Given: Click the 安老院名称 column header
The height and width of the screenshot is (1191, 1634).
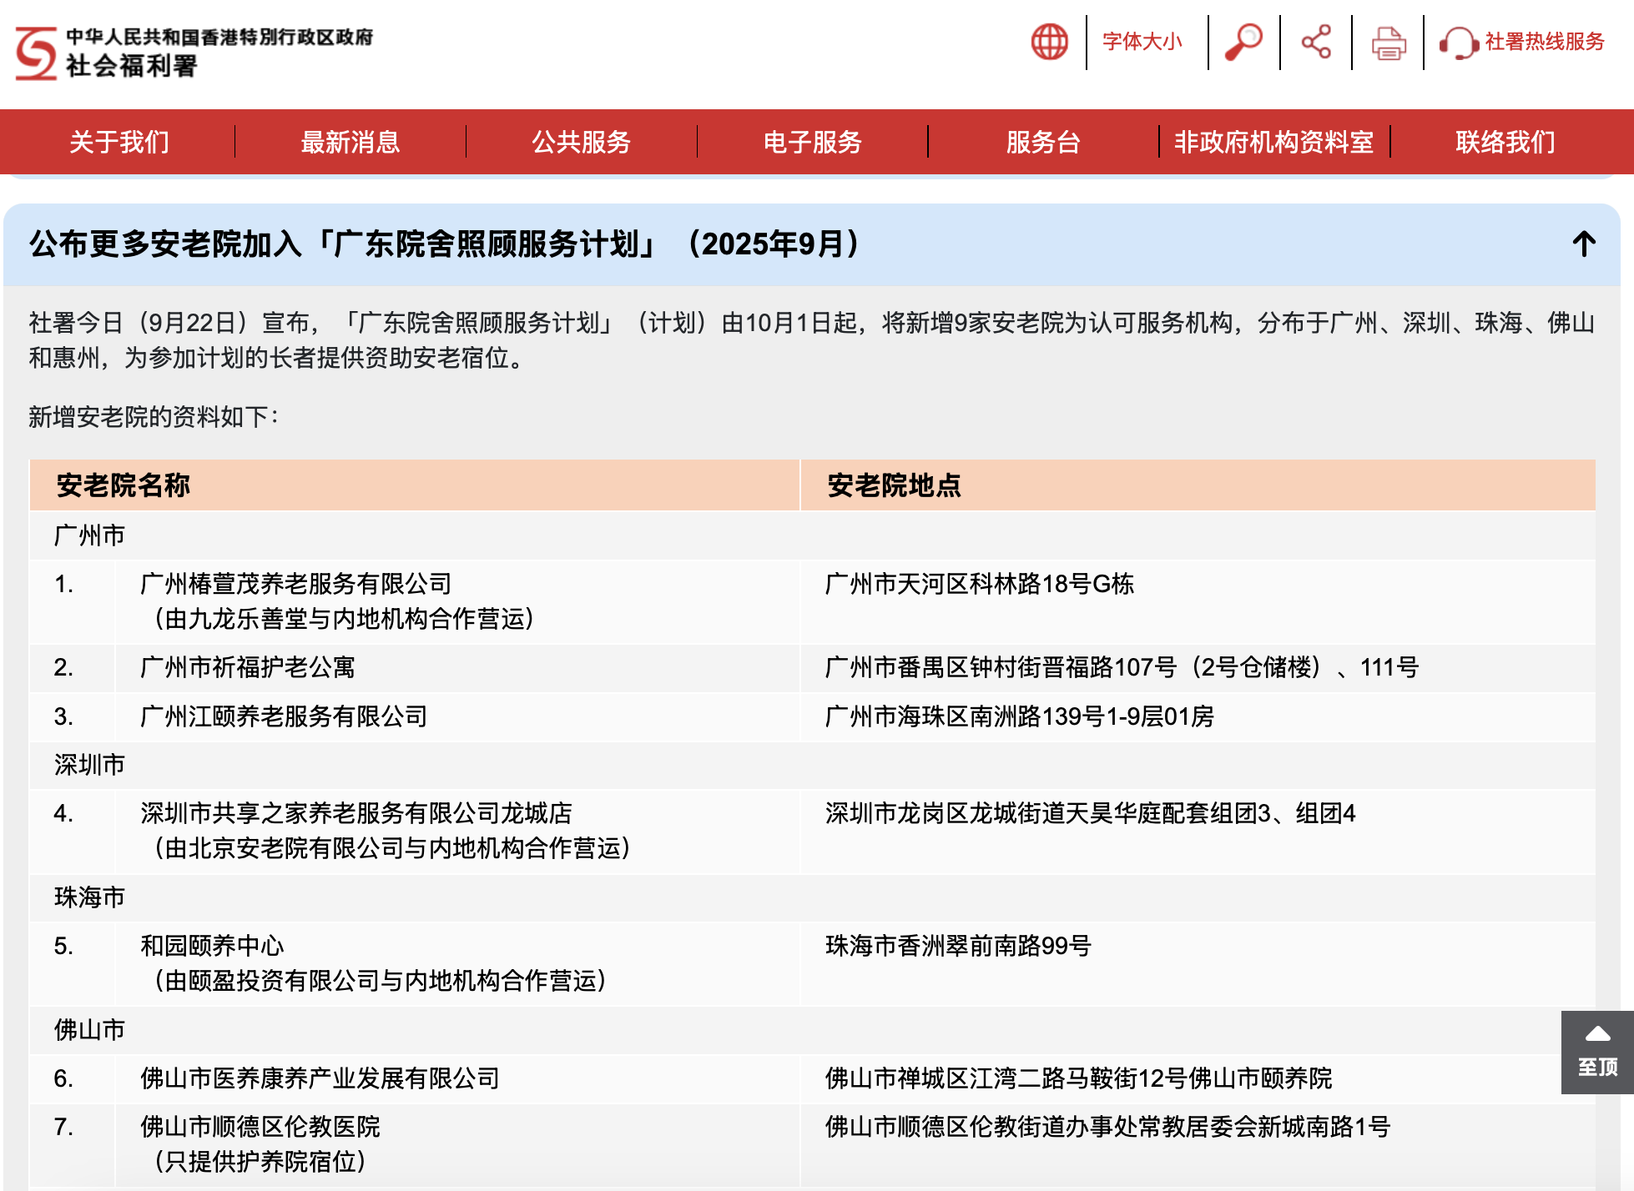Looking at the screenshot, I should (124, 485).
